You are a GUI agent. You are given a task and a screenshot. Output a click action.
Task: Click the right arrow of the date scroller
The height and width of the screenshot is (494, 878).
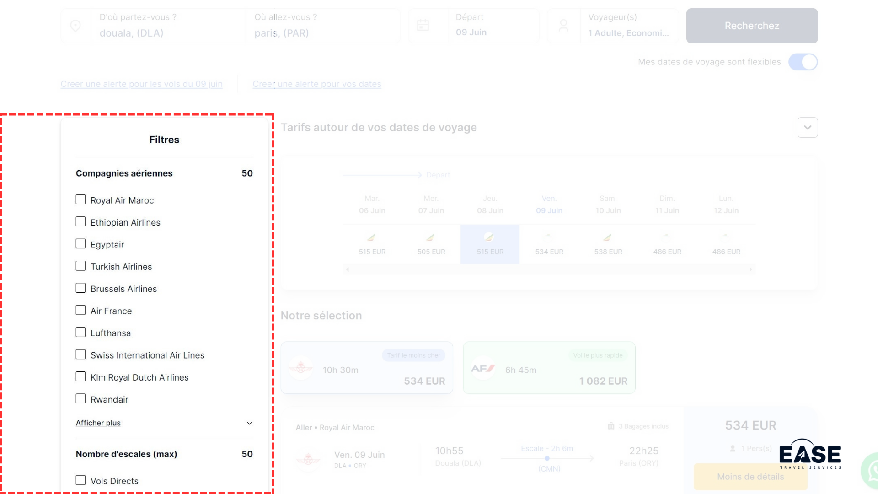pos(750,270)
